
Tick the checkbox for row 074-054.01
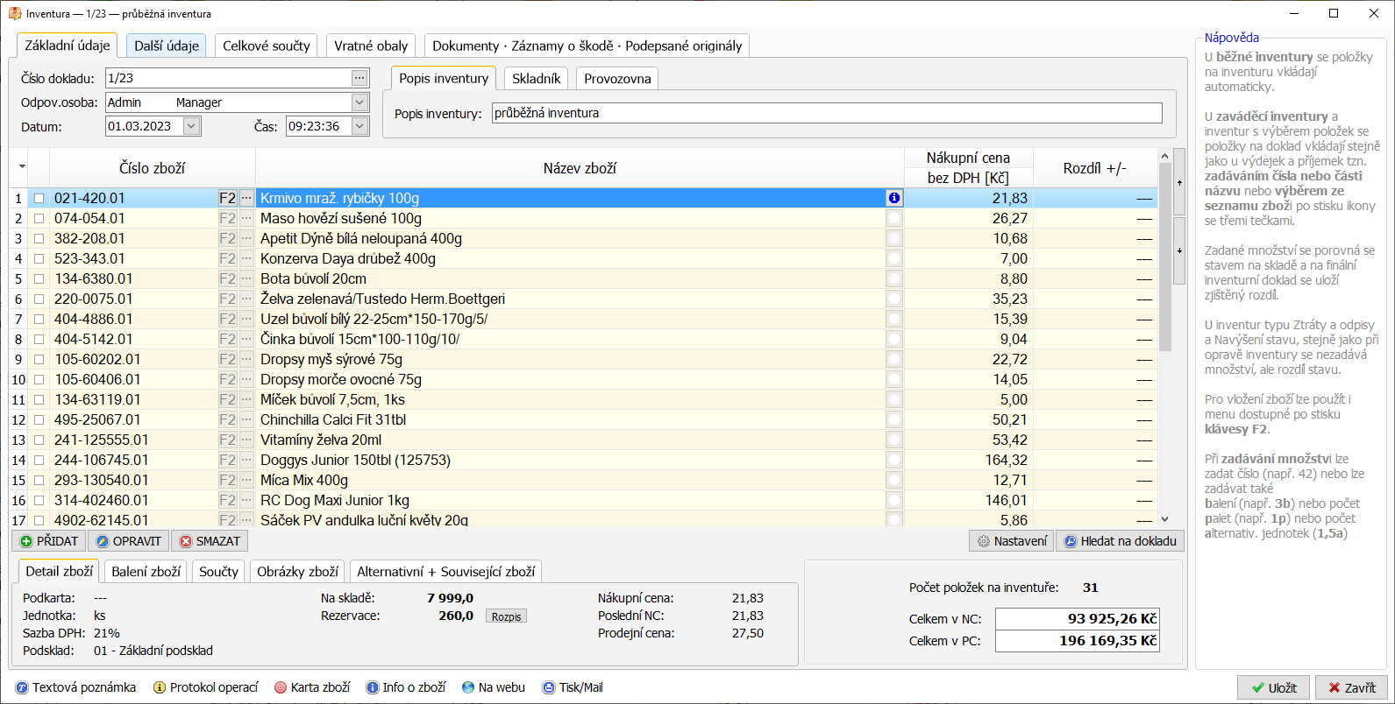(39, 219)
